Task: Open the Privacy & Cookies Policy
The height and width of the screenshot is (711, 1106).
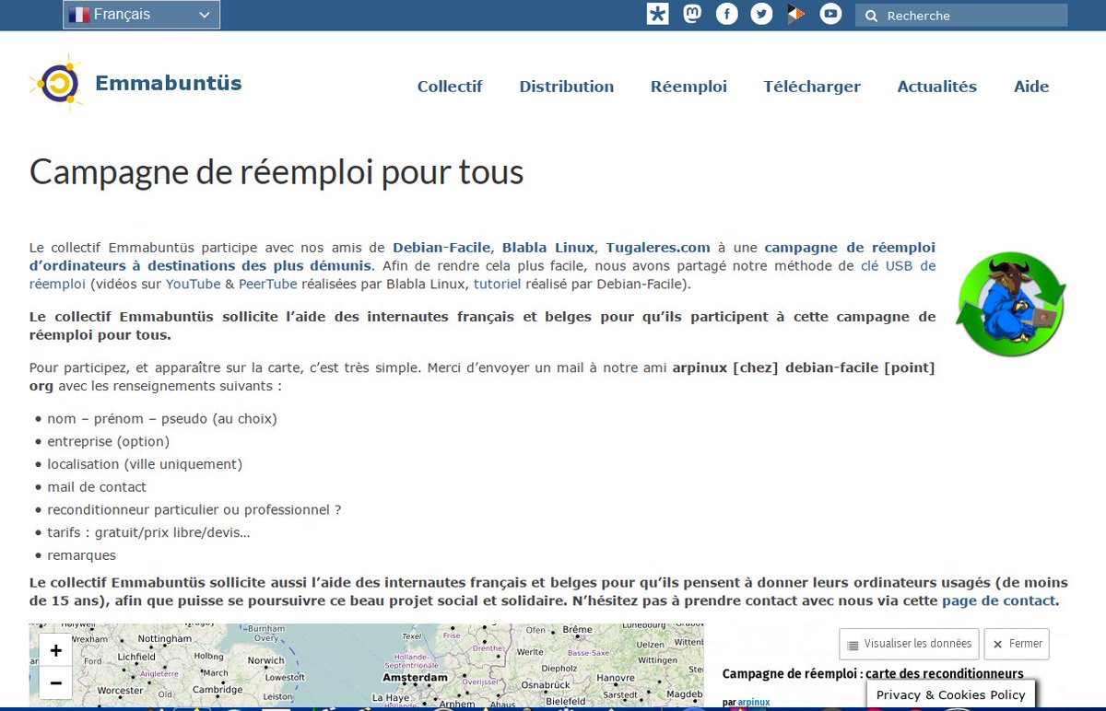Action: point(950,694)
